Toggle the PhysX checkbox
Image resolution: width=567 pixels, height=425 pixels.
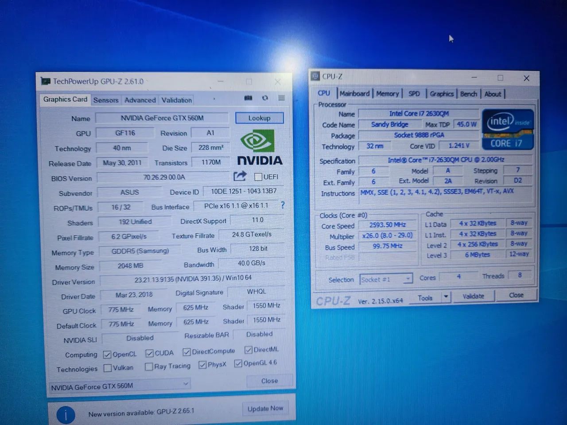pyautogui.click(x=202, y=365)
